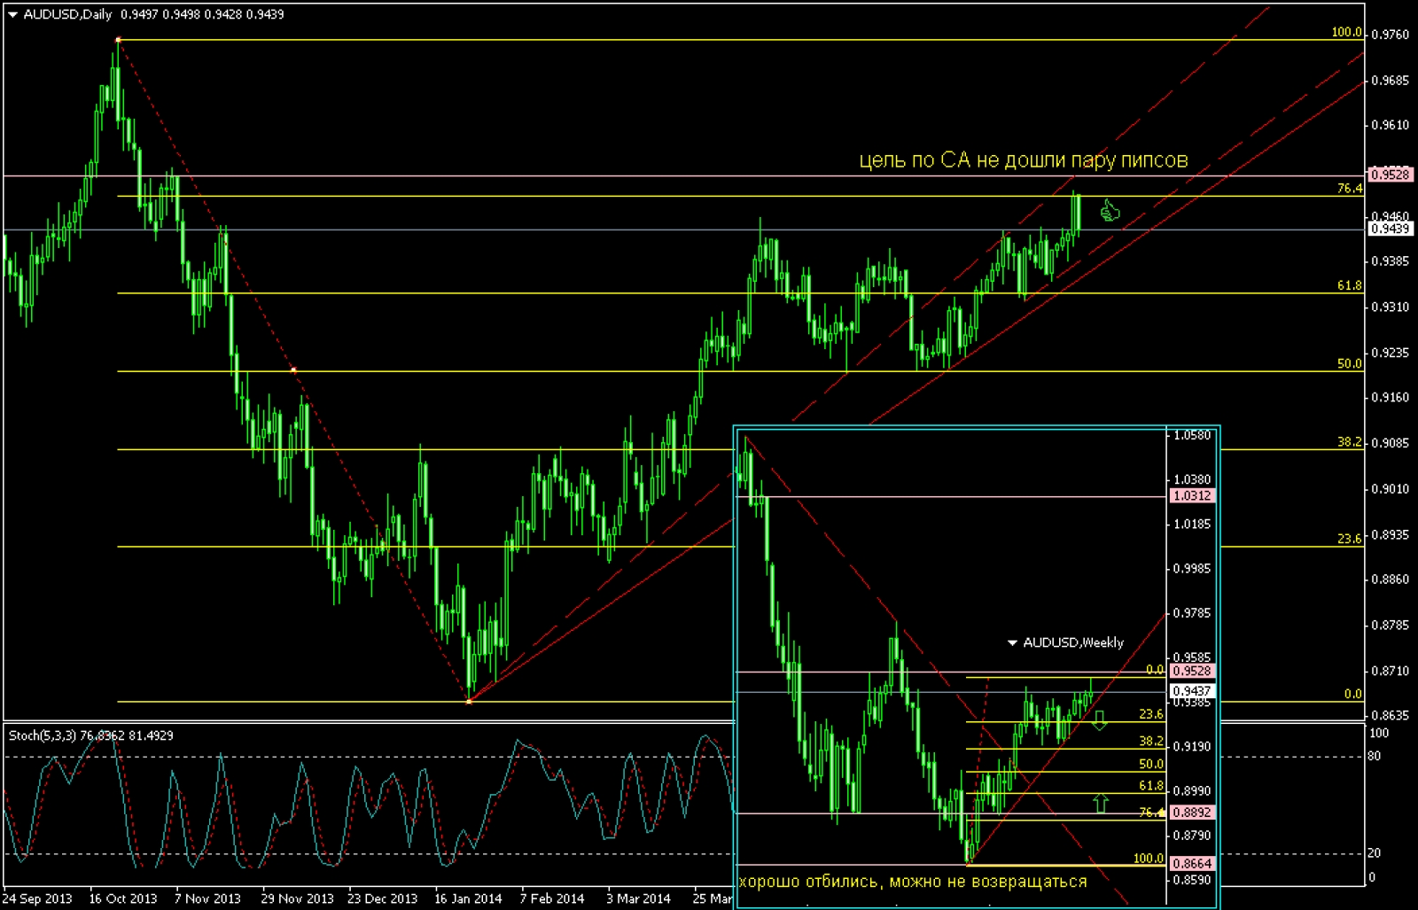Click the down arrow beside the weekly 23.6 level
1418x910 pixels.
pos(1099,719)
